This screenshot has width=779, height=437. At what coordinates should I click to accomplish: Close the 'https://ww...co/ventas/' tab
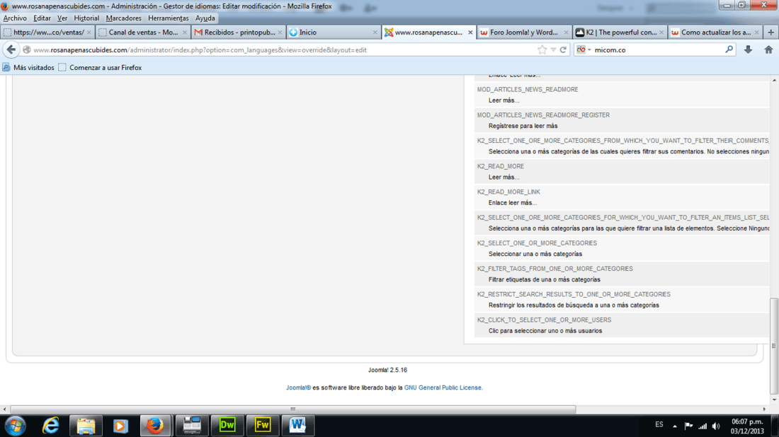coord(89,33)
